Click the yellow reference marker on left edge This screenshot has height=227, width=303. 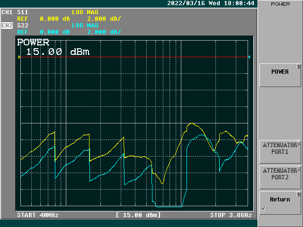19,57
